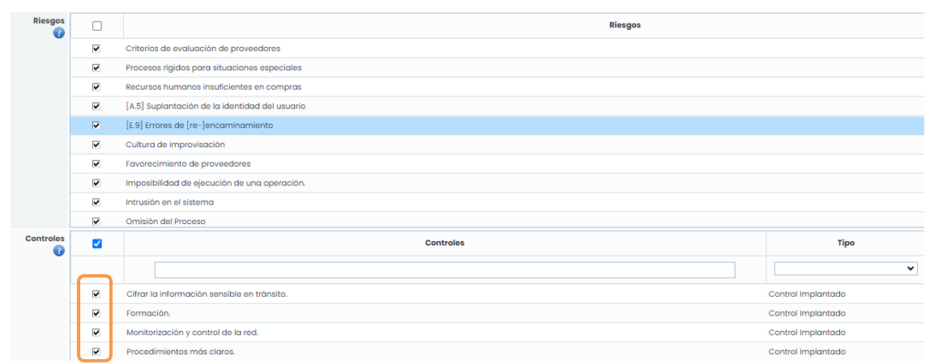This screenshot has height=364, width=925.
Task: Select the 'Imposibilidad de ejecución de una operación' row
Action: coord(215,184)
